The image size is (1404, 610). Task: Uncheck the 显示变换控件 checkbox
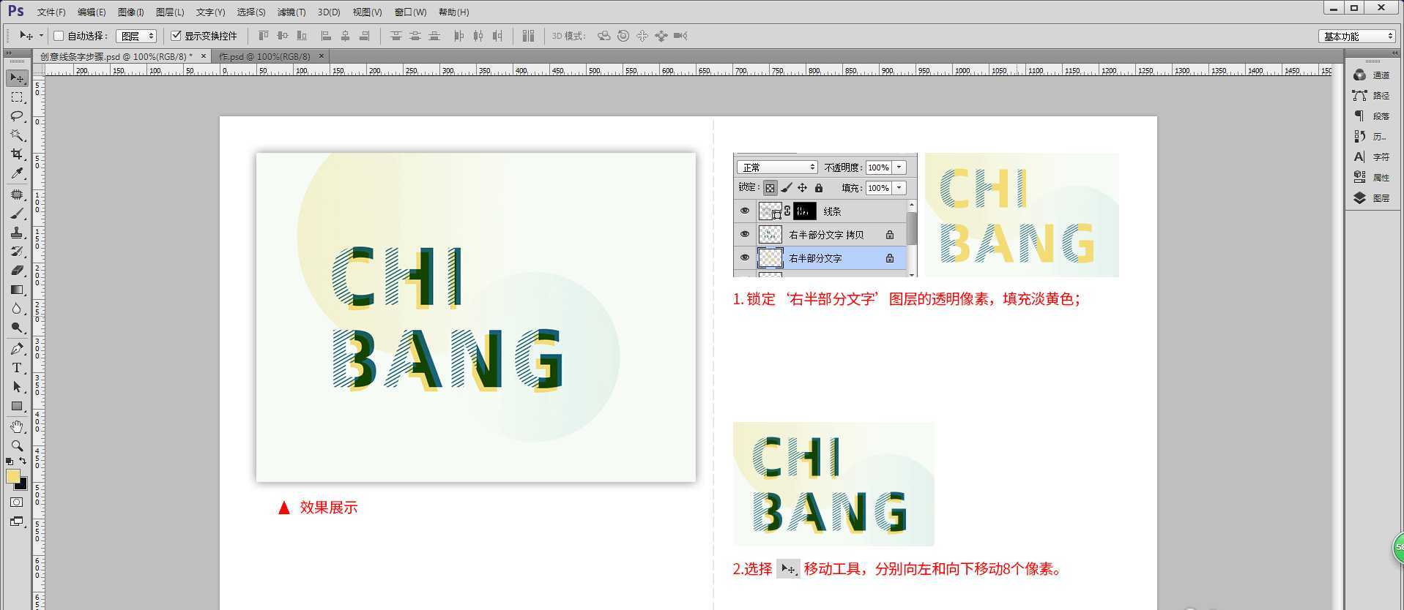click(x=176, y=36)
